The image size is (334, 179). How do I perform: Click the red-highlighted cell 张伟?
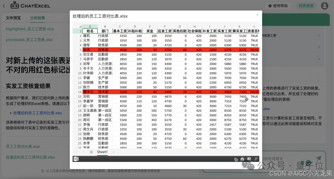(x=90, y=50)
